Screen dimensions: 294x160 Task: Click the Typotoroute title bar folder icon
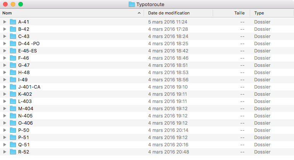pyautogui.click(x=132, y=5)
